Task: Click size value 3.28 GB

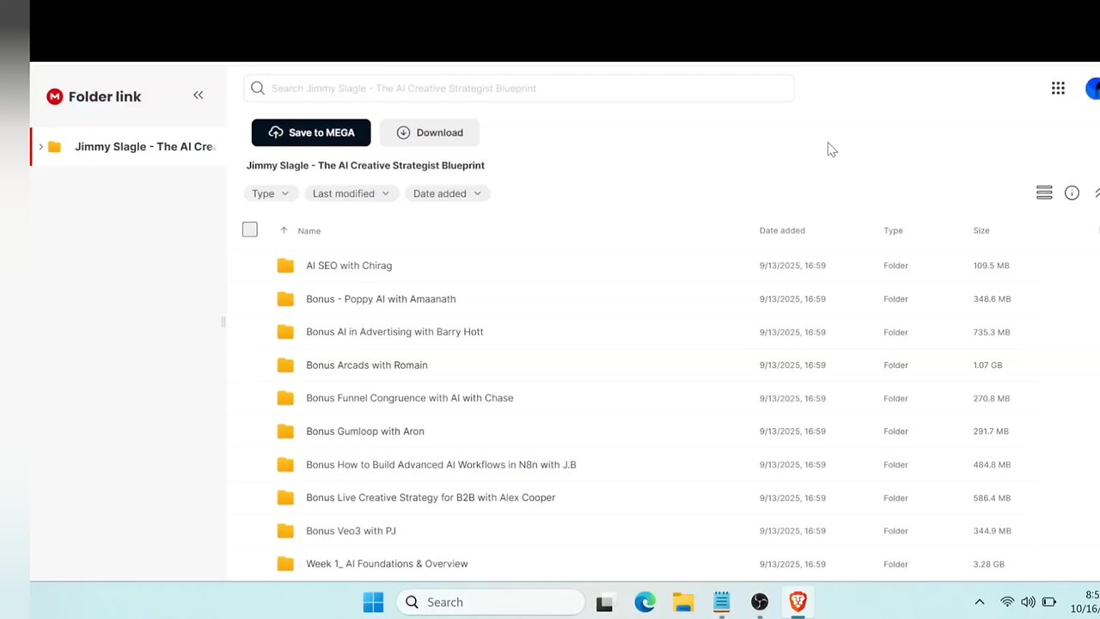Action: [x=988, y=564]
